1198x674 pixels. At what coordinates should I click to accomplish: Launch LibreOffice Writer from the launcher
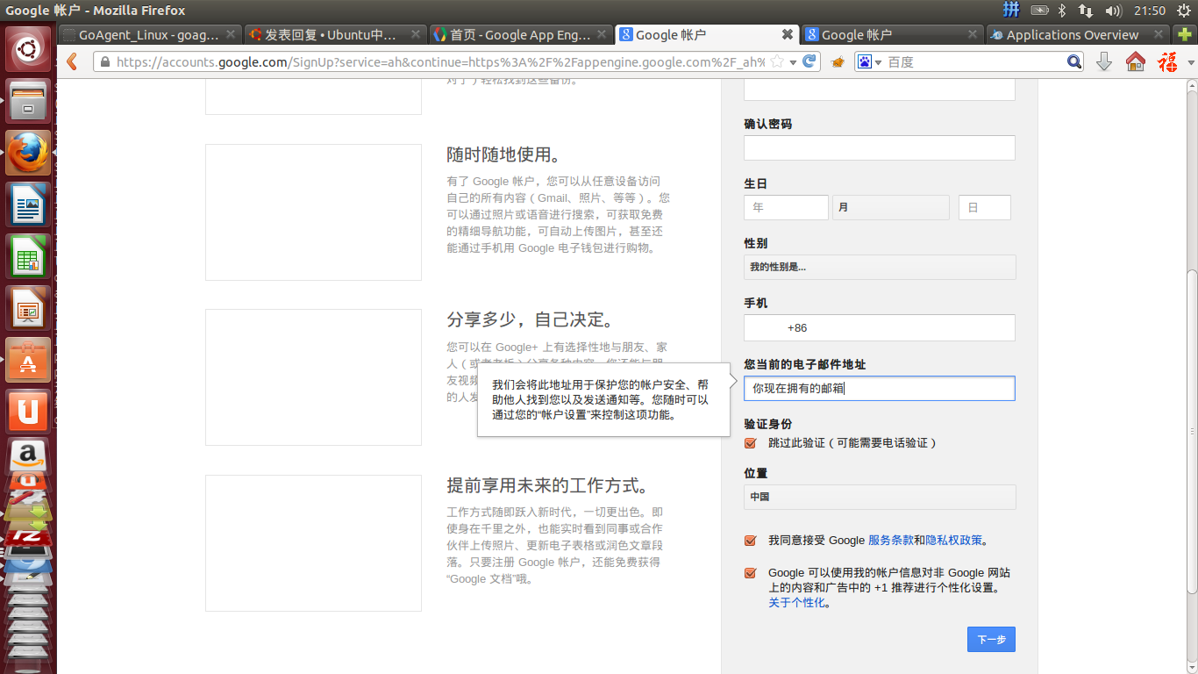pos(28,204)
